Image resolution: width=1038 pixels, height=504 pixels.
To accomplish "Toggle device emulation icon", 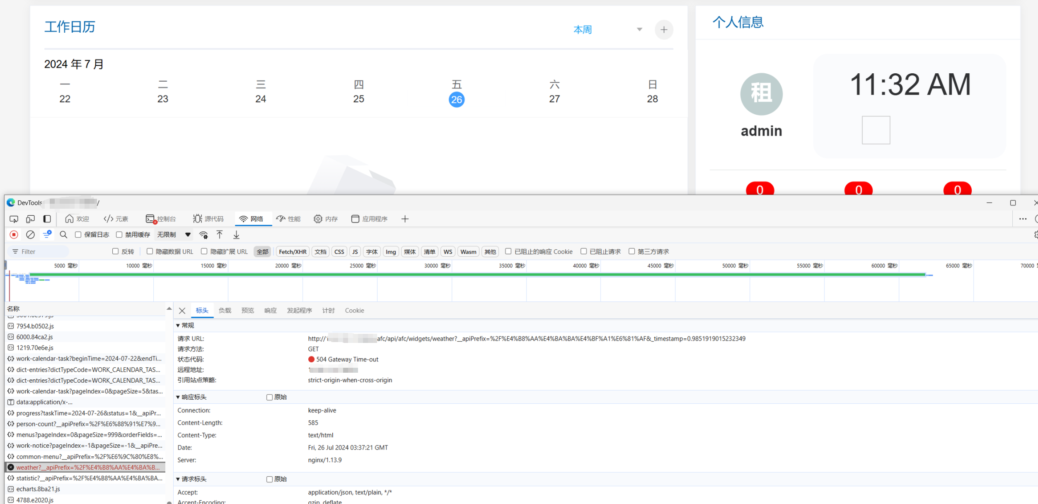I will 30,219.
